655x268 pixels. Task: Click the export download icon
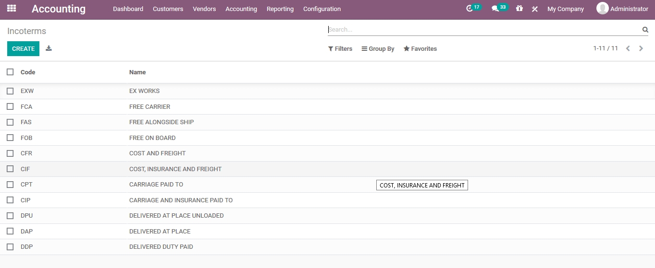coord(49,48)
